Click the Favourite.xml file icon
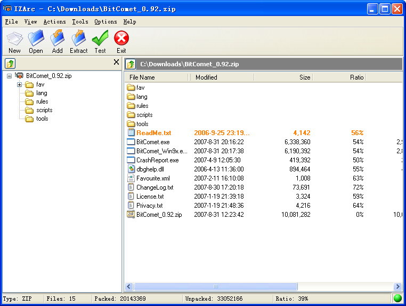406x306 pixels. coord(131,178)
